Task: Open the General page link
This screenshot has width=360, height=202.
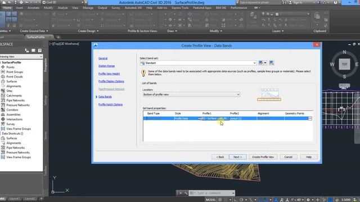Action: pyautogui.click(x=103, y=58)
